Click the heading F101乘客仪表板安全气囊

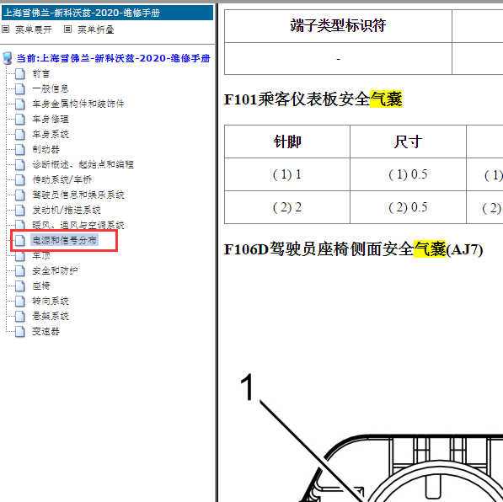coord(313,99)
